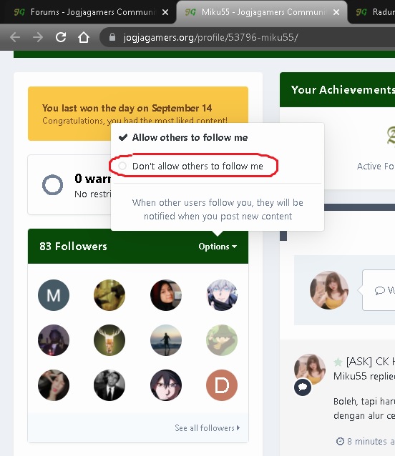Open the blurred selfie follower avatar
395x456 pixels.
coord(54,385)
